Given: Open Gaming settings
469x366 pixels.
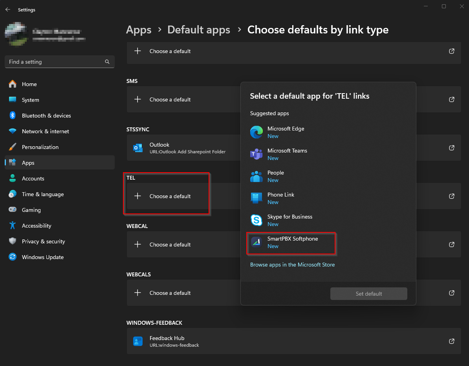Looking at the screenshot, I should (x=60, y=210).
